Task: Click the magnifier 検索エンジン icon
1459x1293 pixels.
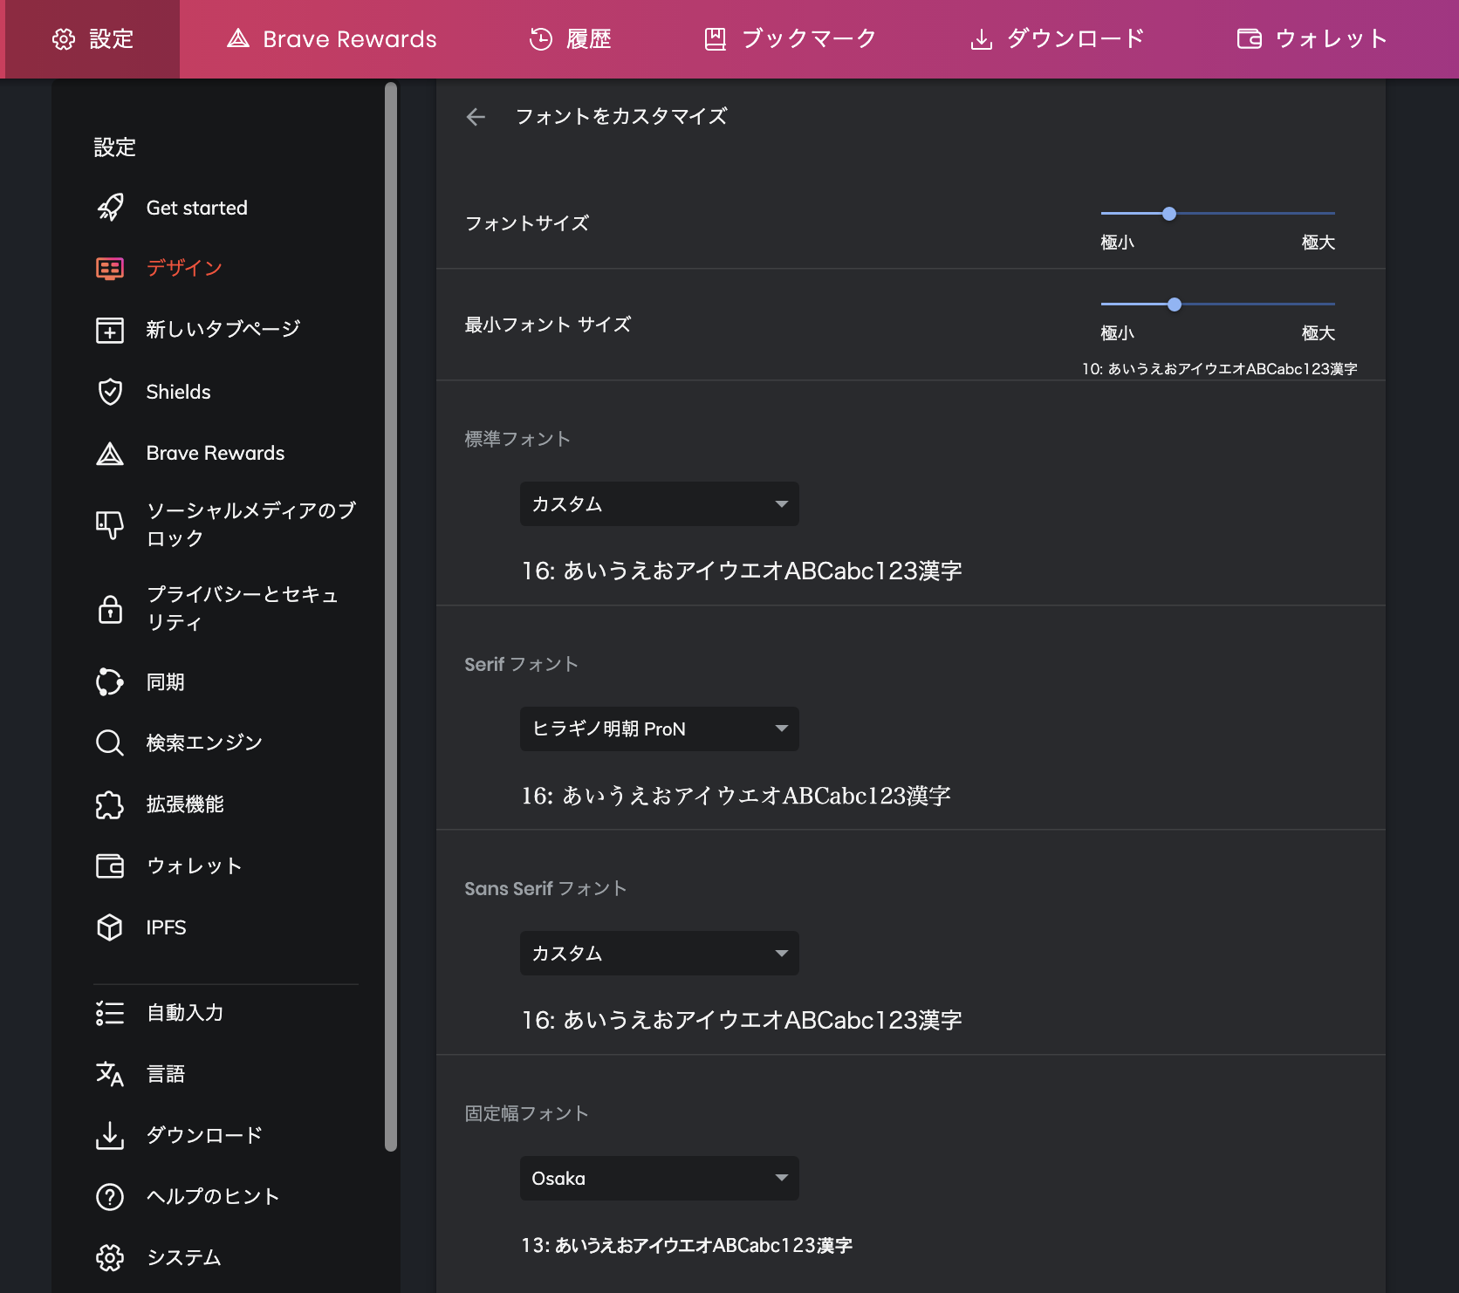Action: [110, 743]
